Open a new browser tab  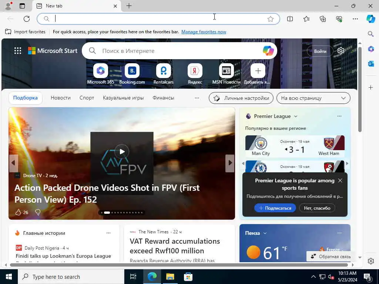129,6
